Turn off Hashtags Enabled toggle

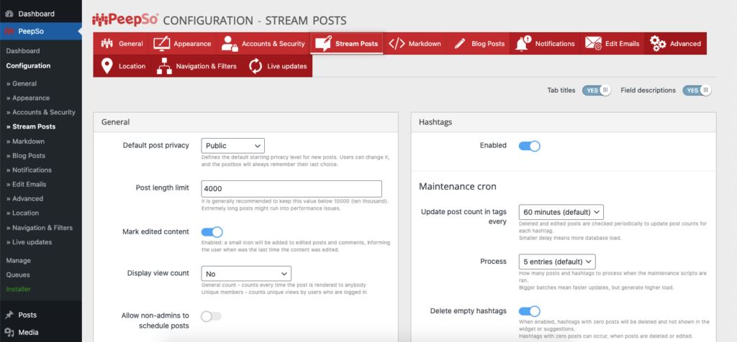click(529, 146)
